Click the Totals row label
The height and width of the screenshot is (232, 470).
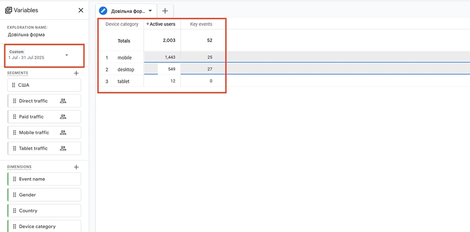(124, 41)
